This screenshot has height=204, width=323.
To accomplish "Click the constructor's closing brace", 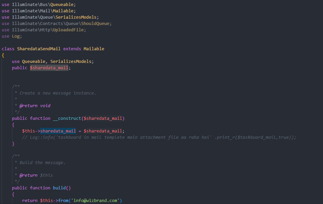I will [13, 144].
